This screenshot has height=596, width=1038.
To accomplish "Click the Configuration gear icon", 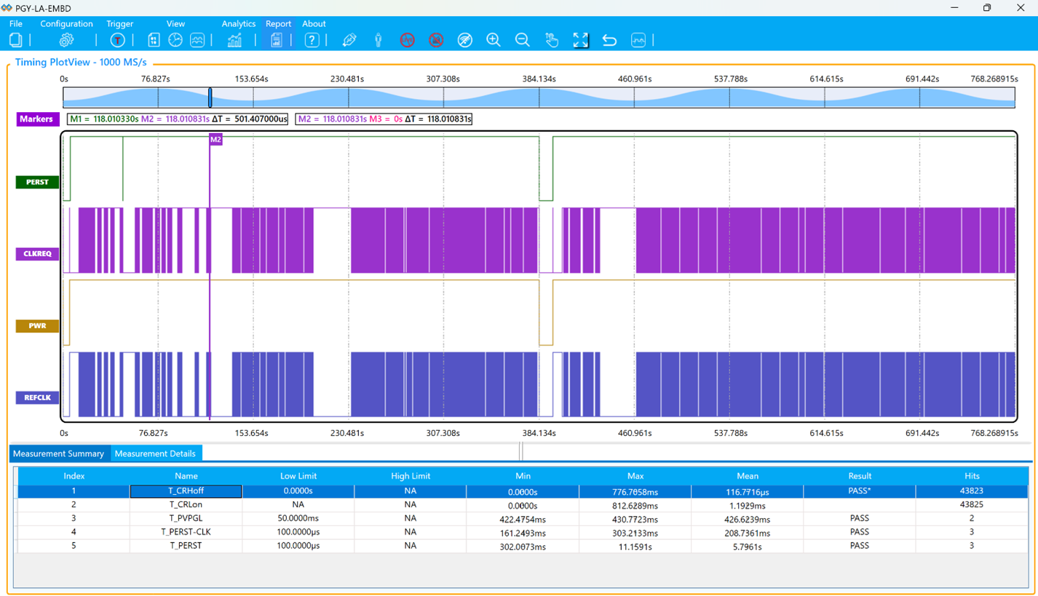I will 66,40.
